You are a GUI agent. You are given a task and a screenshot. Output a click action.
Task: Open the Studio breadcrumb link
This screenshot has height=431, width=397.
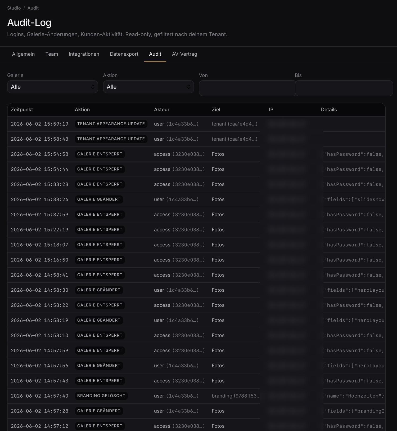(x=14, y=8)
